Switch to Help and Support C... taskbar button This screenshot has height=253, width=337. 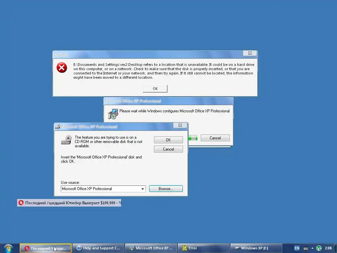[x=98, y=248]
